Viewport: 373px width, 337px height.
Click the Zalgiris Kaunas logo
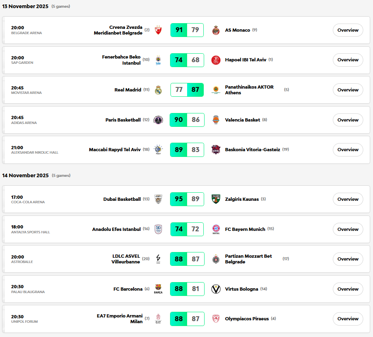coord(216,199)
